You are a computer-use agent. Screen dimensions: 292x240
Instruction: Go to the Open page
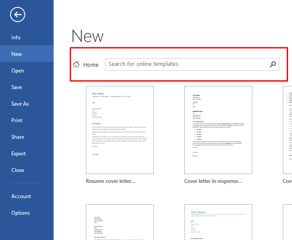coord(17,71)
